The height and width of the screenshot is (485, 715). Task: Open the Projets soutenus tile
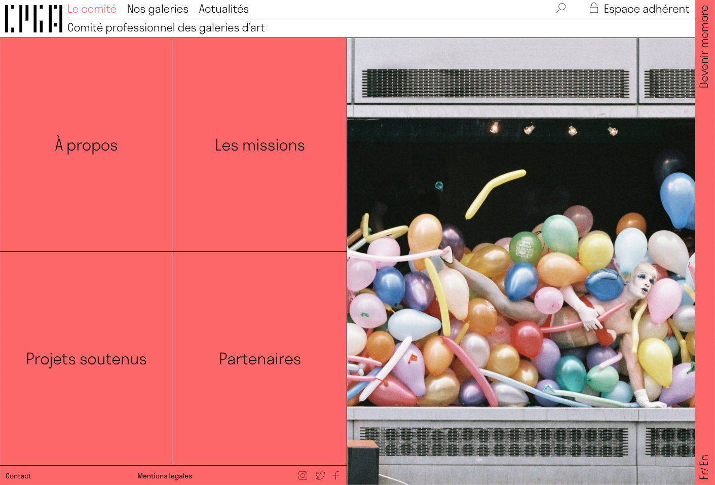[87, 359]
